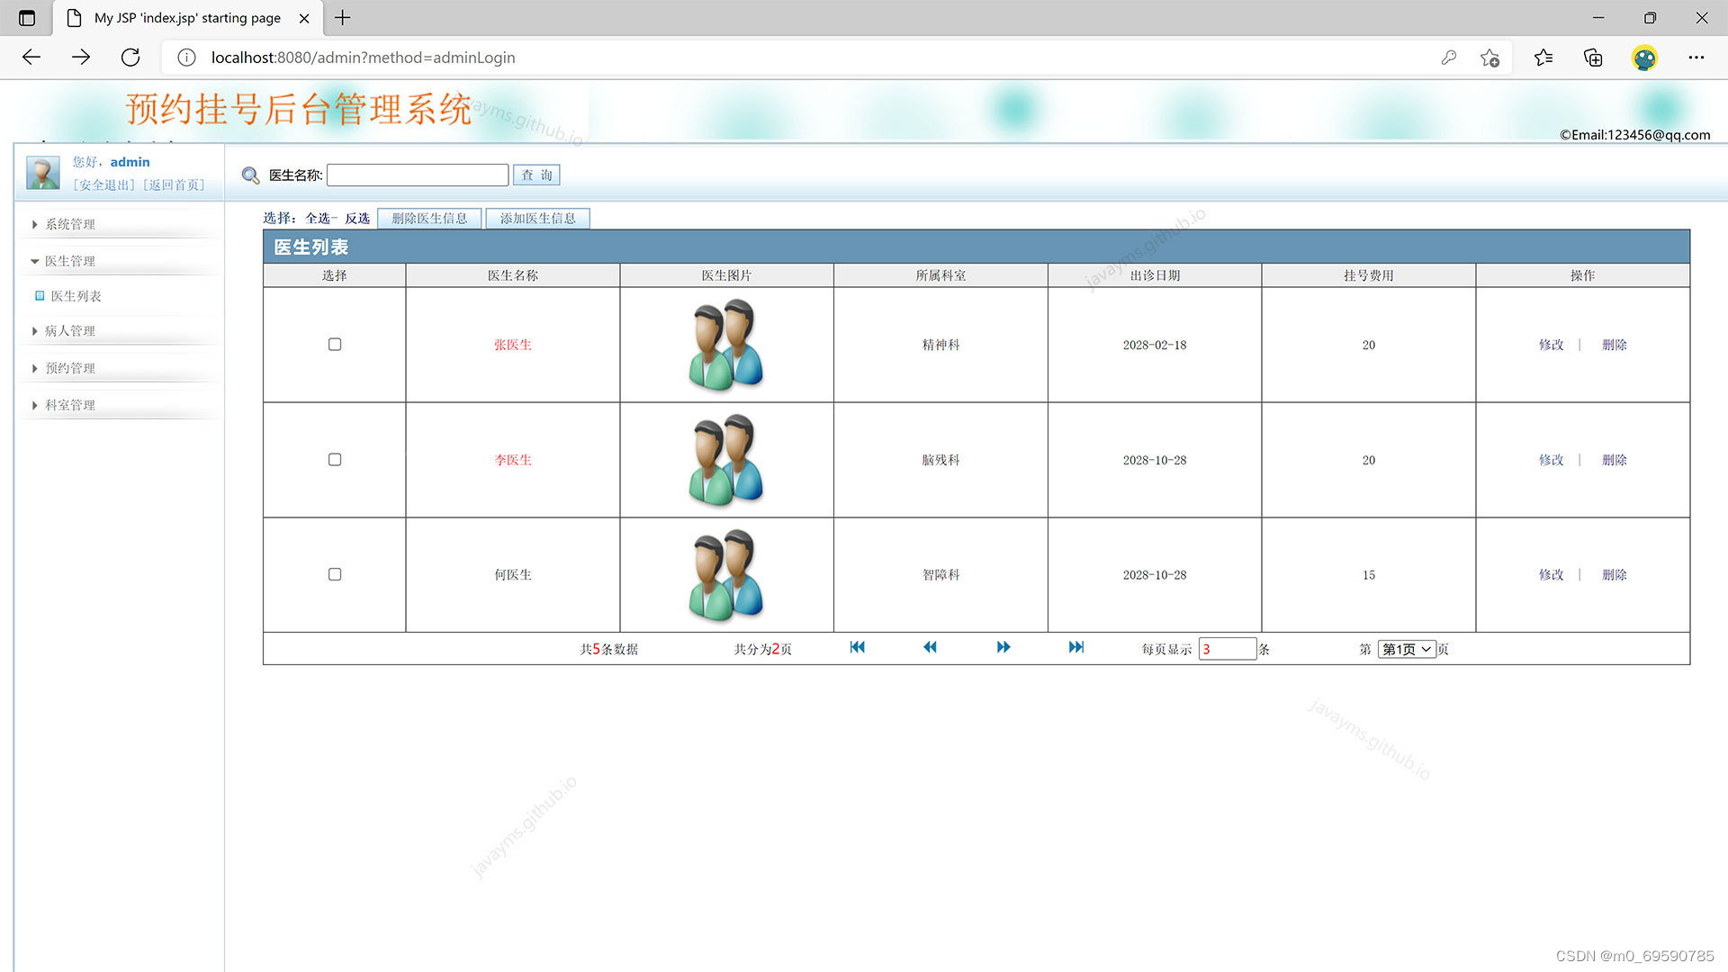The image size is (1728, 972).
Task: Click the 医生名称 search input field
Action: (418, 175)
